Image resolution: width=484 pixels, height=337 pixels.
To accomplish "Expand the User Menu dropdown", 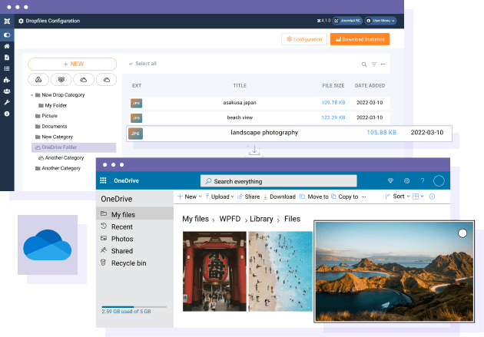I will (x=380, y=21).
